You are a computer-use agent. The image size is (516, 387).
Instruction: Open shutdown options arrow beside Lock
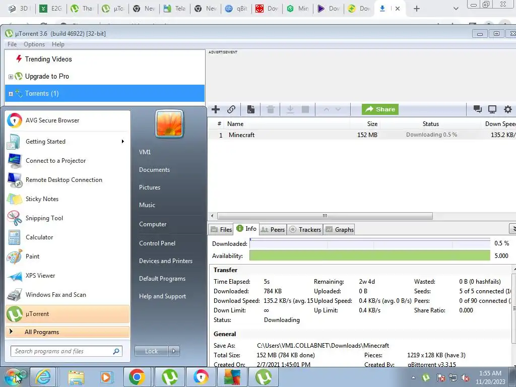coord(174,351)
